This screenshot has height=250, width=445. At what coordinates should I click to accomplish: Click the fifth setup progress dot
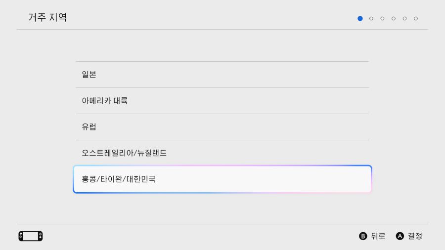click(x=404, y=19)
